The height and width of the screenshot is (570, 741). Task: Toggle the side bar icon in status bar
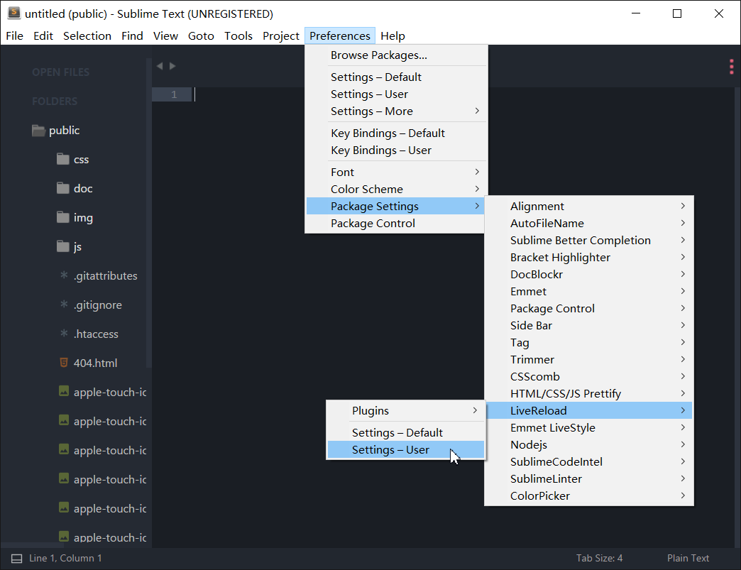pos(16,559)
